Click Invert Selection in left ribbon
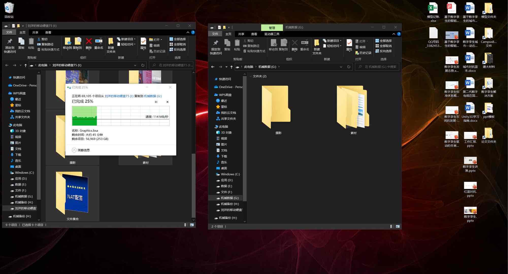The width and height of the screenshot is (508, 274). coord(177,49)
